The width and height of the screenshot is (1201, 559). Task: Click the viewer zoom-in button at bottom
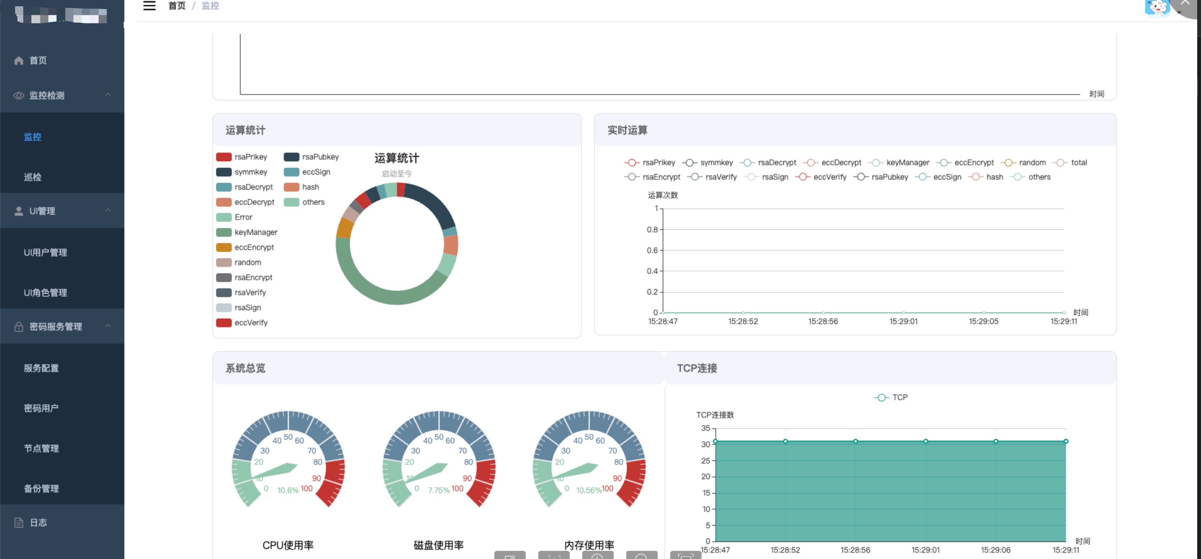pyautogui.click(x=597, y=555)
